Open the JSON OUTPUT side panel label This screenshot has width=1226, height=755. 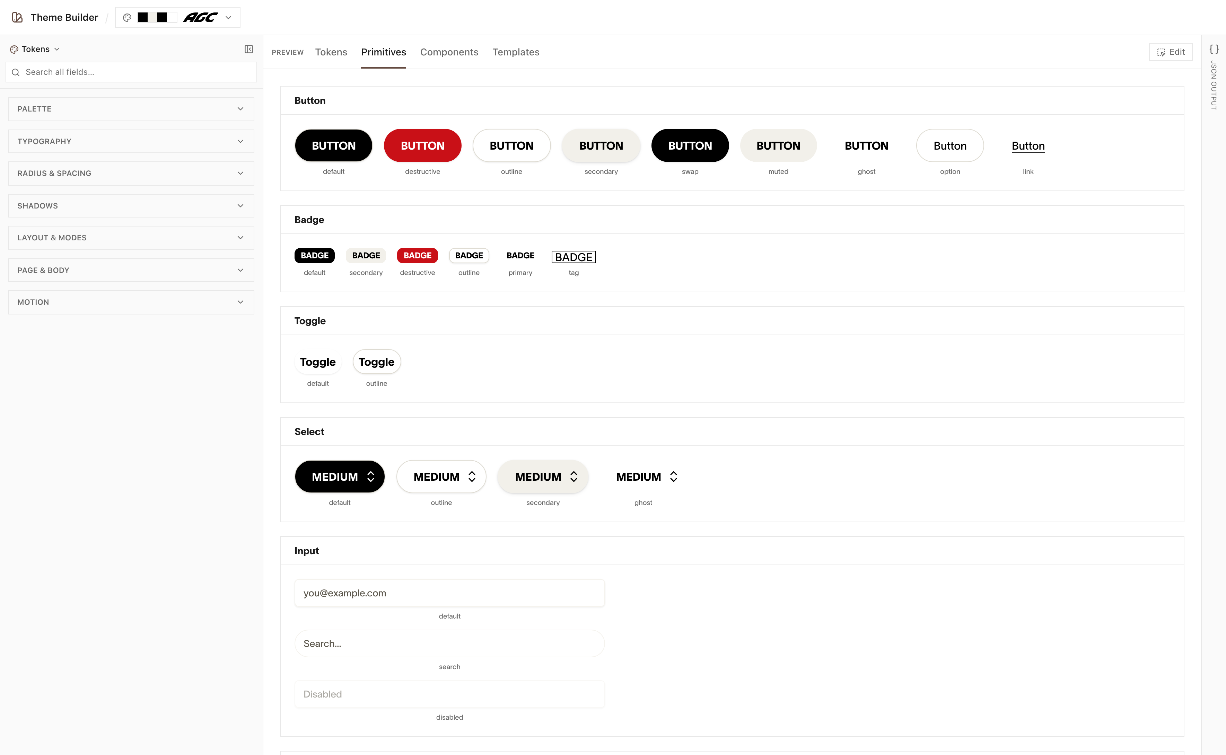[x=1214, y=86]
